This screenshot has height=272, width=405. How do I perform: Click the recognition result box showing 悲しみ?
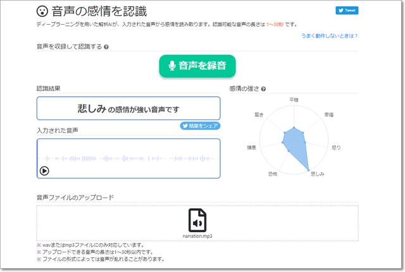pos(128,108)
